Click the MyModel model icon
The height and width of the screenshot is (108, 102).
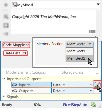(x=14, y=5)
